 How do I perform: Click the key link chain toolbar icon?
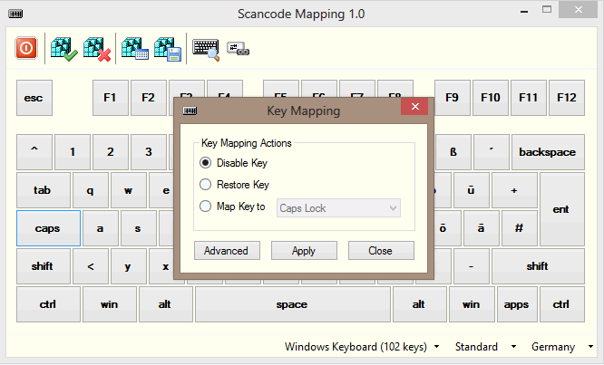[238, 49]
